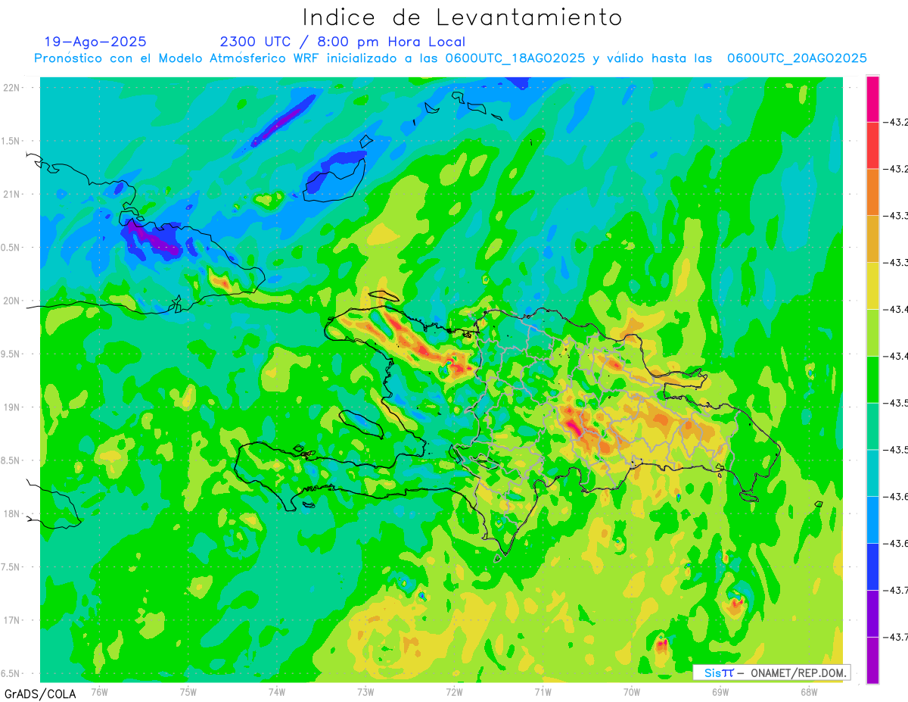Viewport: 908px width, 702px height.
Task: Click the '73W' longitude label
Action: pyautogui.click(x=365, y=692)
